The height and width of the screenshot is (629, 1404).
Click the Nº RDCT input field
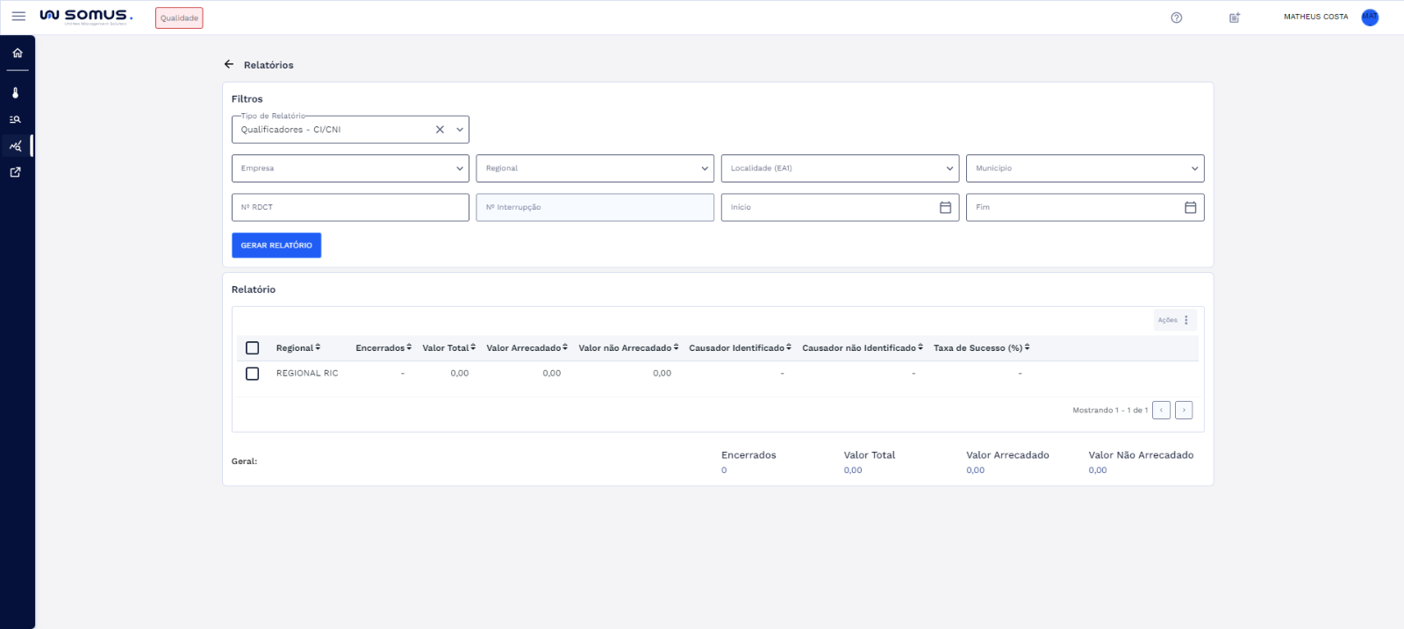pos(349,208)
